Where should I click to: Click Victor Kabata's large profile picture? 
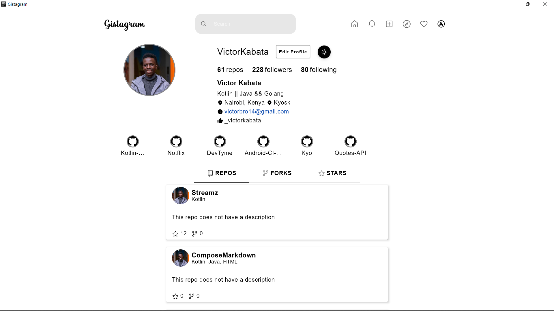point(149,70)
